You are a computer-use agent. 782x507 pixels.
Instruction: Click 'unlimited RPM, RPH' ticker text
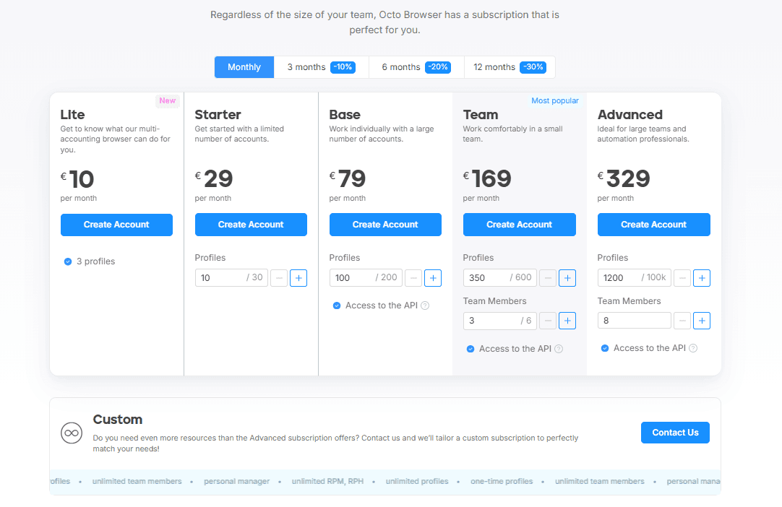click(327, 482)
